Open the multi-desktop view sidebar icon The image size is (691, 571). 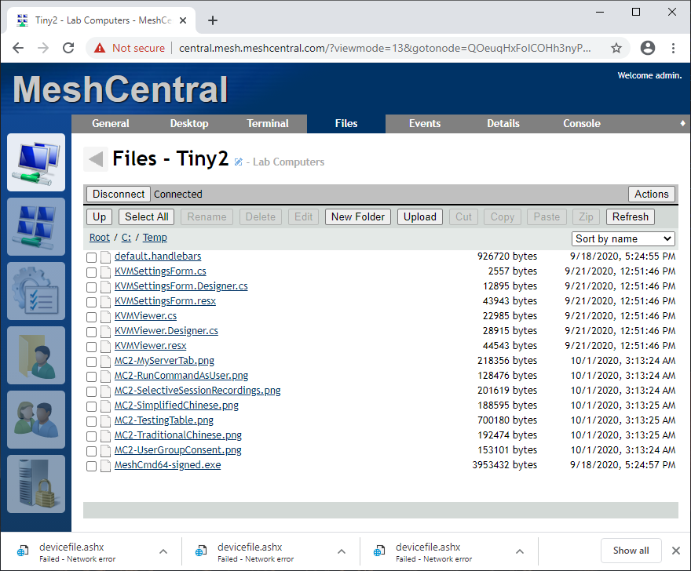pyautogui.click(x=36, y=227)
